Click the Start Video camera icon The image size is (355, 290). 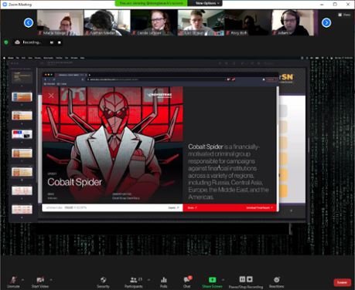[40, 280]
